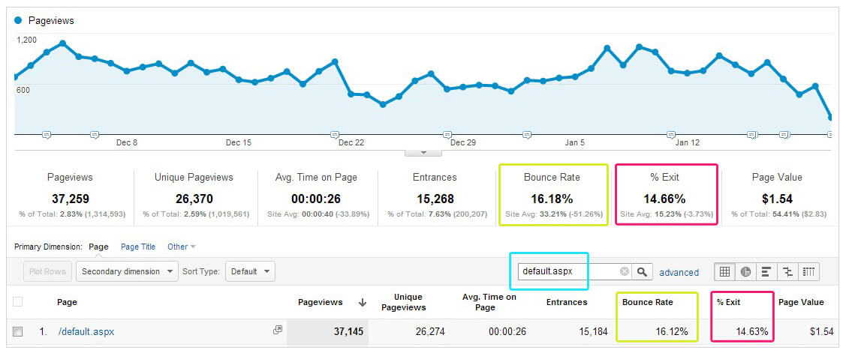Select the Avg. Time on Page 00:00:26 scorecard
The height and width of the screenshot is (353, 846).
pyautogui.click(x=316, y=195)
